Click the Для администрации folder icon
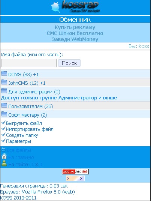 [x=4, y=91]
